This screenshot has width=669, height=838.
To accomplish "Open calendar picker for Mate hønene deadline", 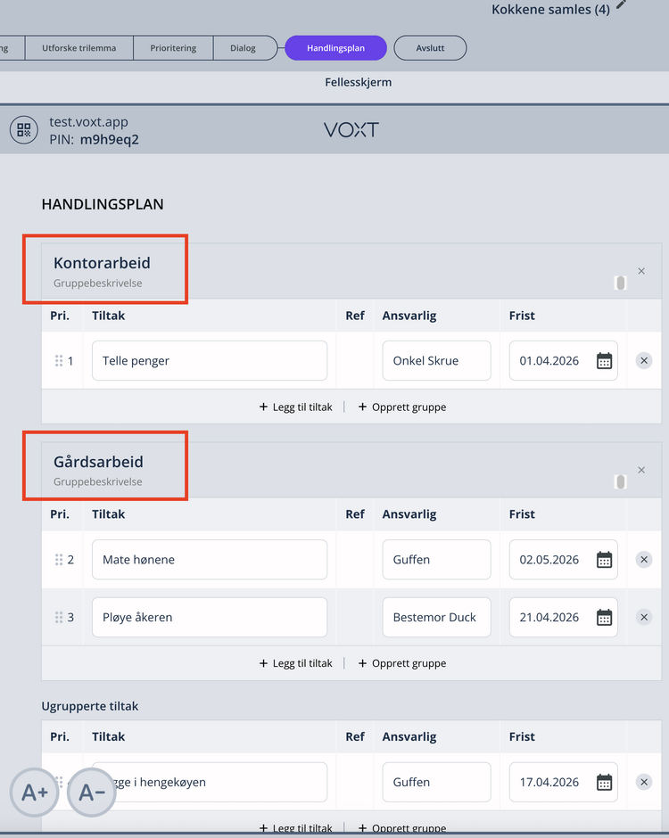I will click(604, 560).
